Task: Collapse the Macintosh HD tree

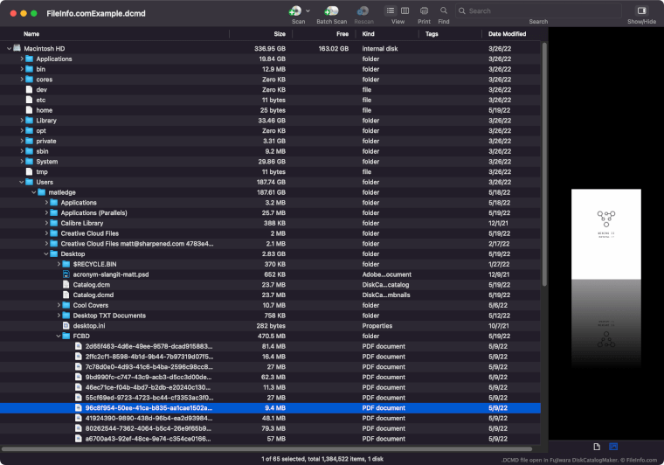Action: [x=9, y=48]
